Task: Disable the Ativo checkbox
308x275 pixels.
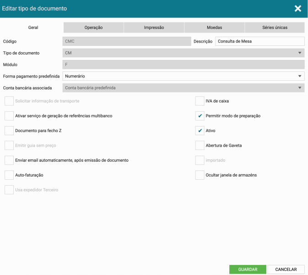Action: 200,131
